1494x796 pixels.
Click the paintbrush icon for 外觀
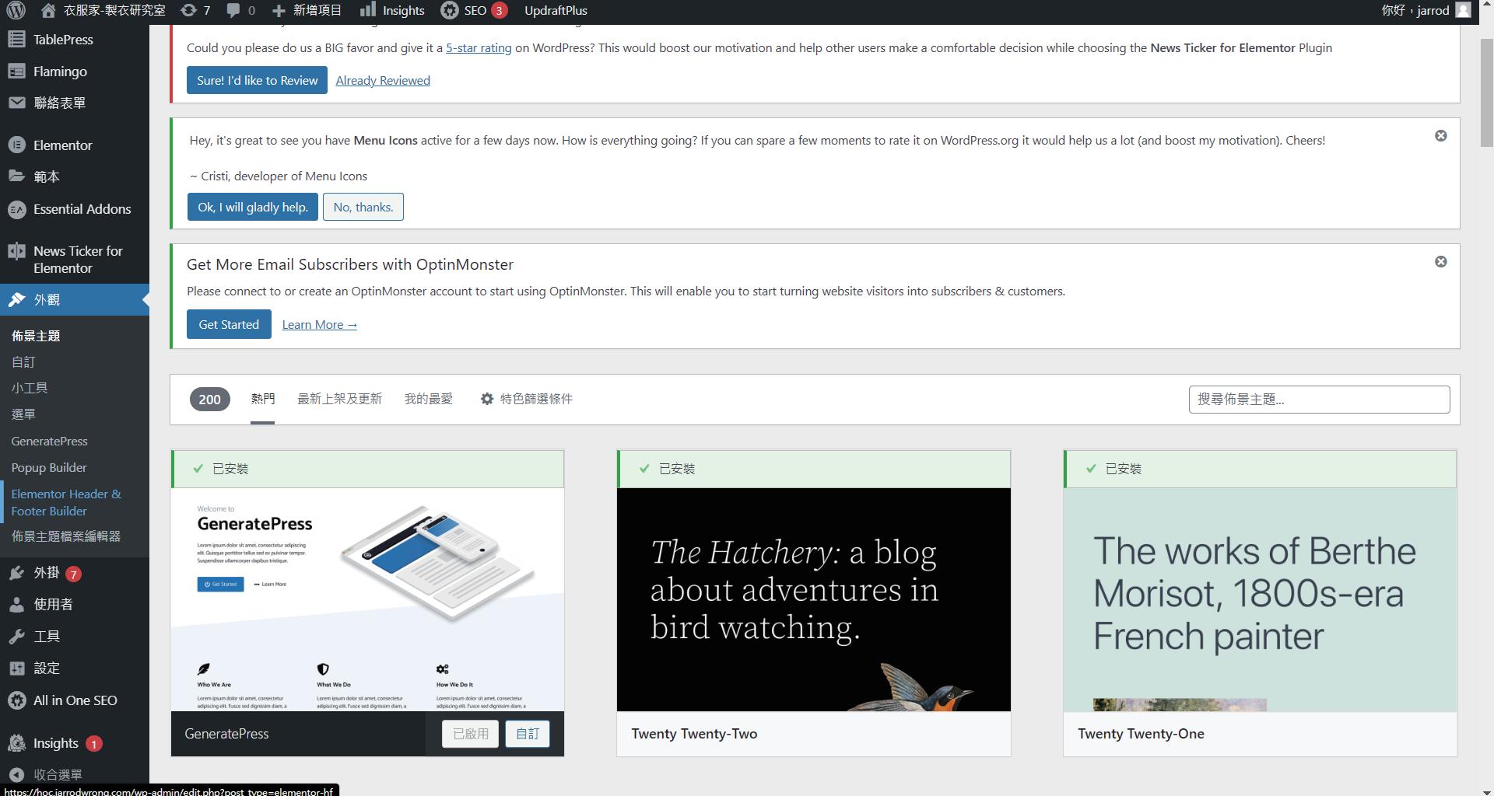[x=16, y=300]
